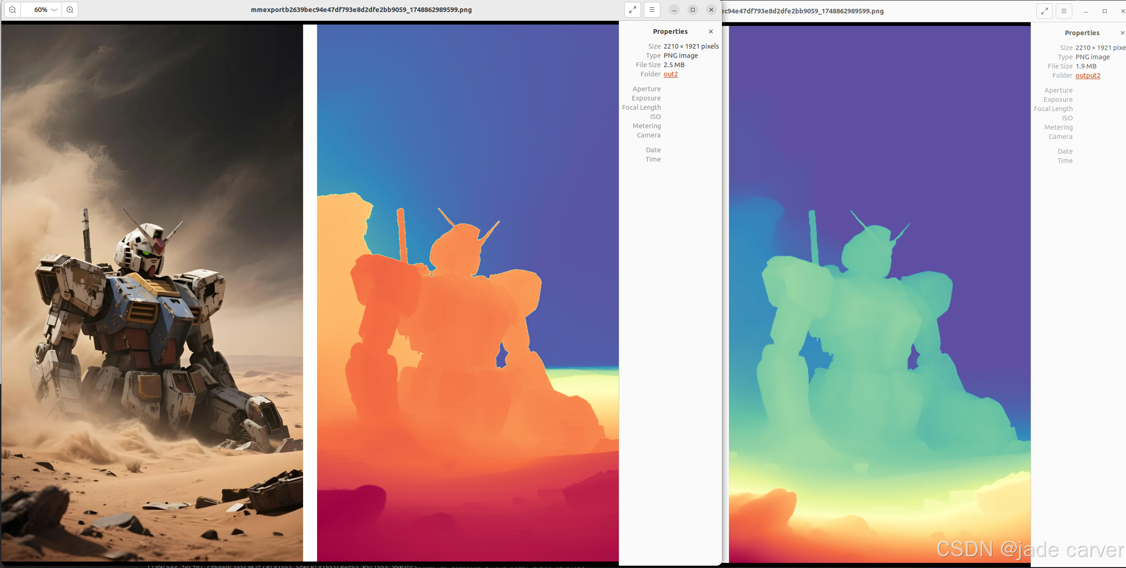The height and width of the screenshot is (568, 1126).
Task: Minimize the left image viewer window
Action: [674, 10]
